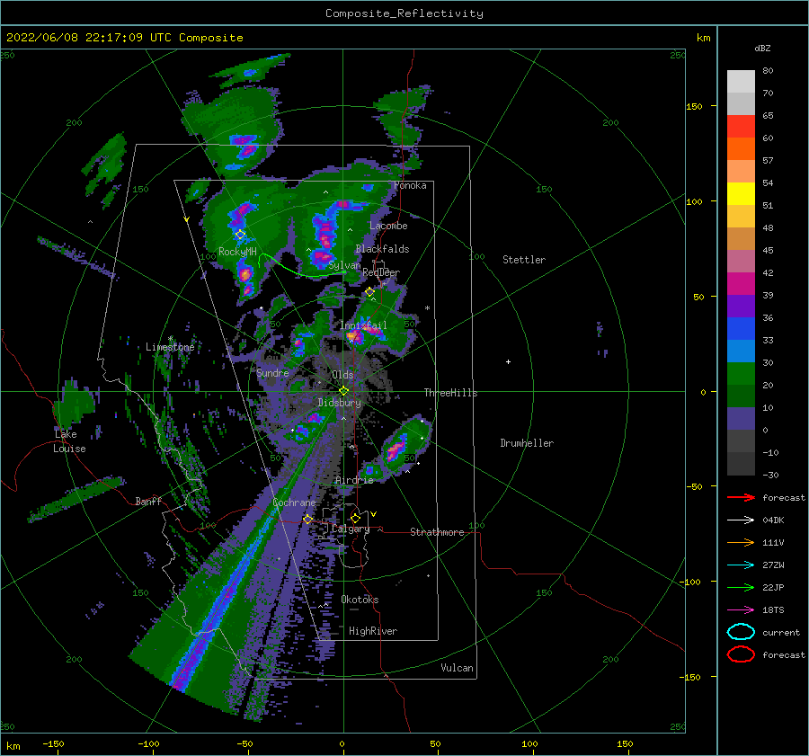The image size is (809, 756).
Task: Click the Stettler city label
Action: click(524, 260)
